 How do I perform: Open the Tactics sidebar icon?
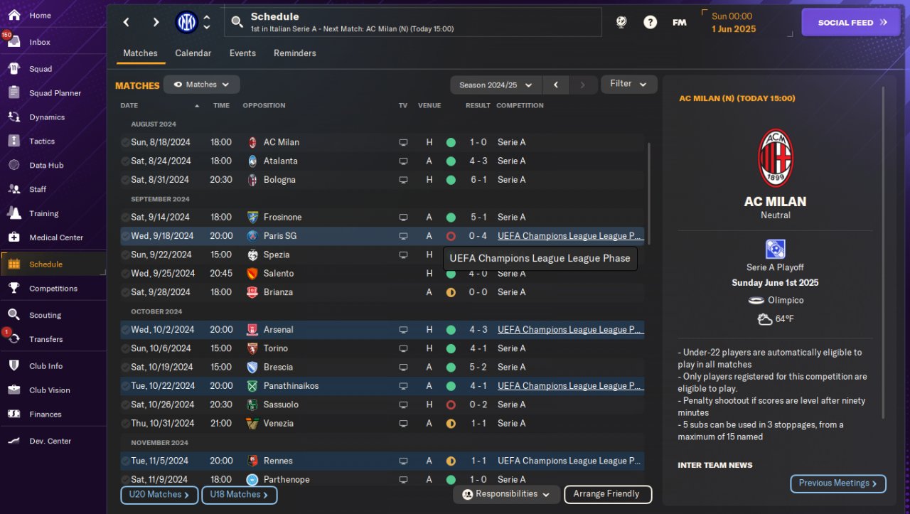click(x=14, y=141)
